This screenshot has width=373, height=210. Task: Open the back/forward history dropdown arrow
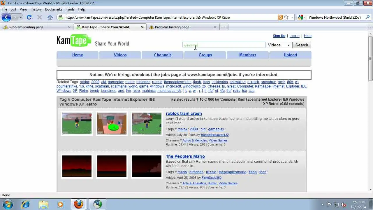click(20, 17)
